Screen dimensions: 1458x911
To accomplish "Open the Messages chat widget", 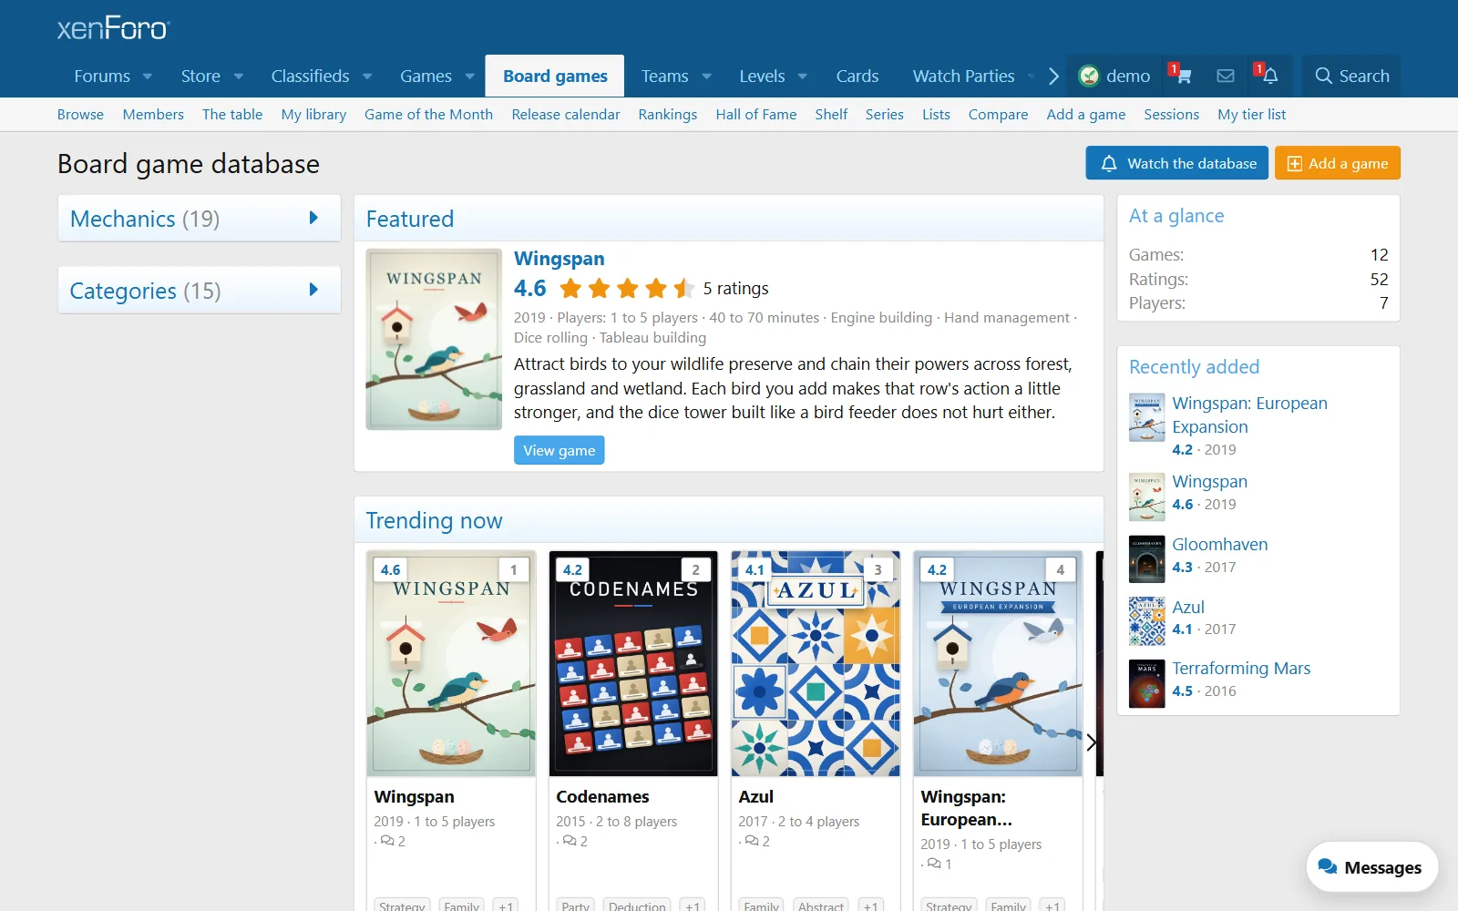I will [x=1371, y=867].
